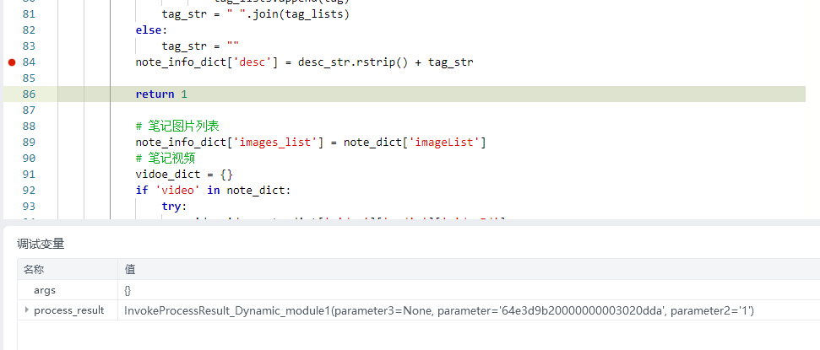Set breakpoint in margin at line 81
Screen dimensions: 820x350
12,14
